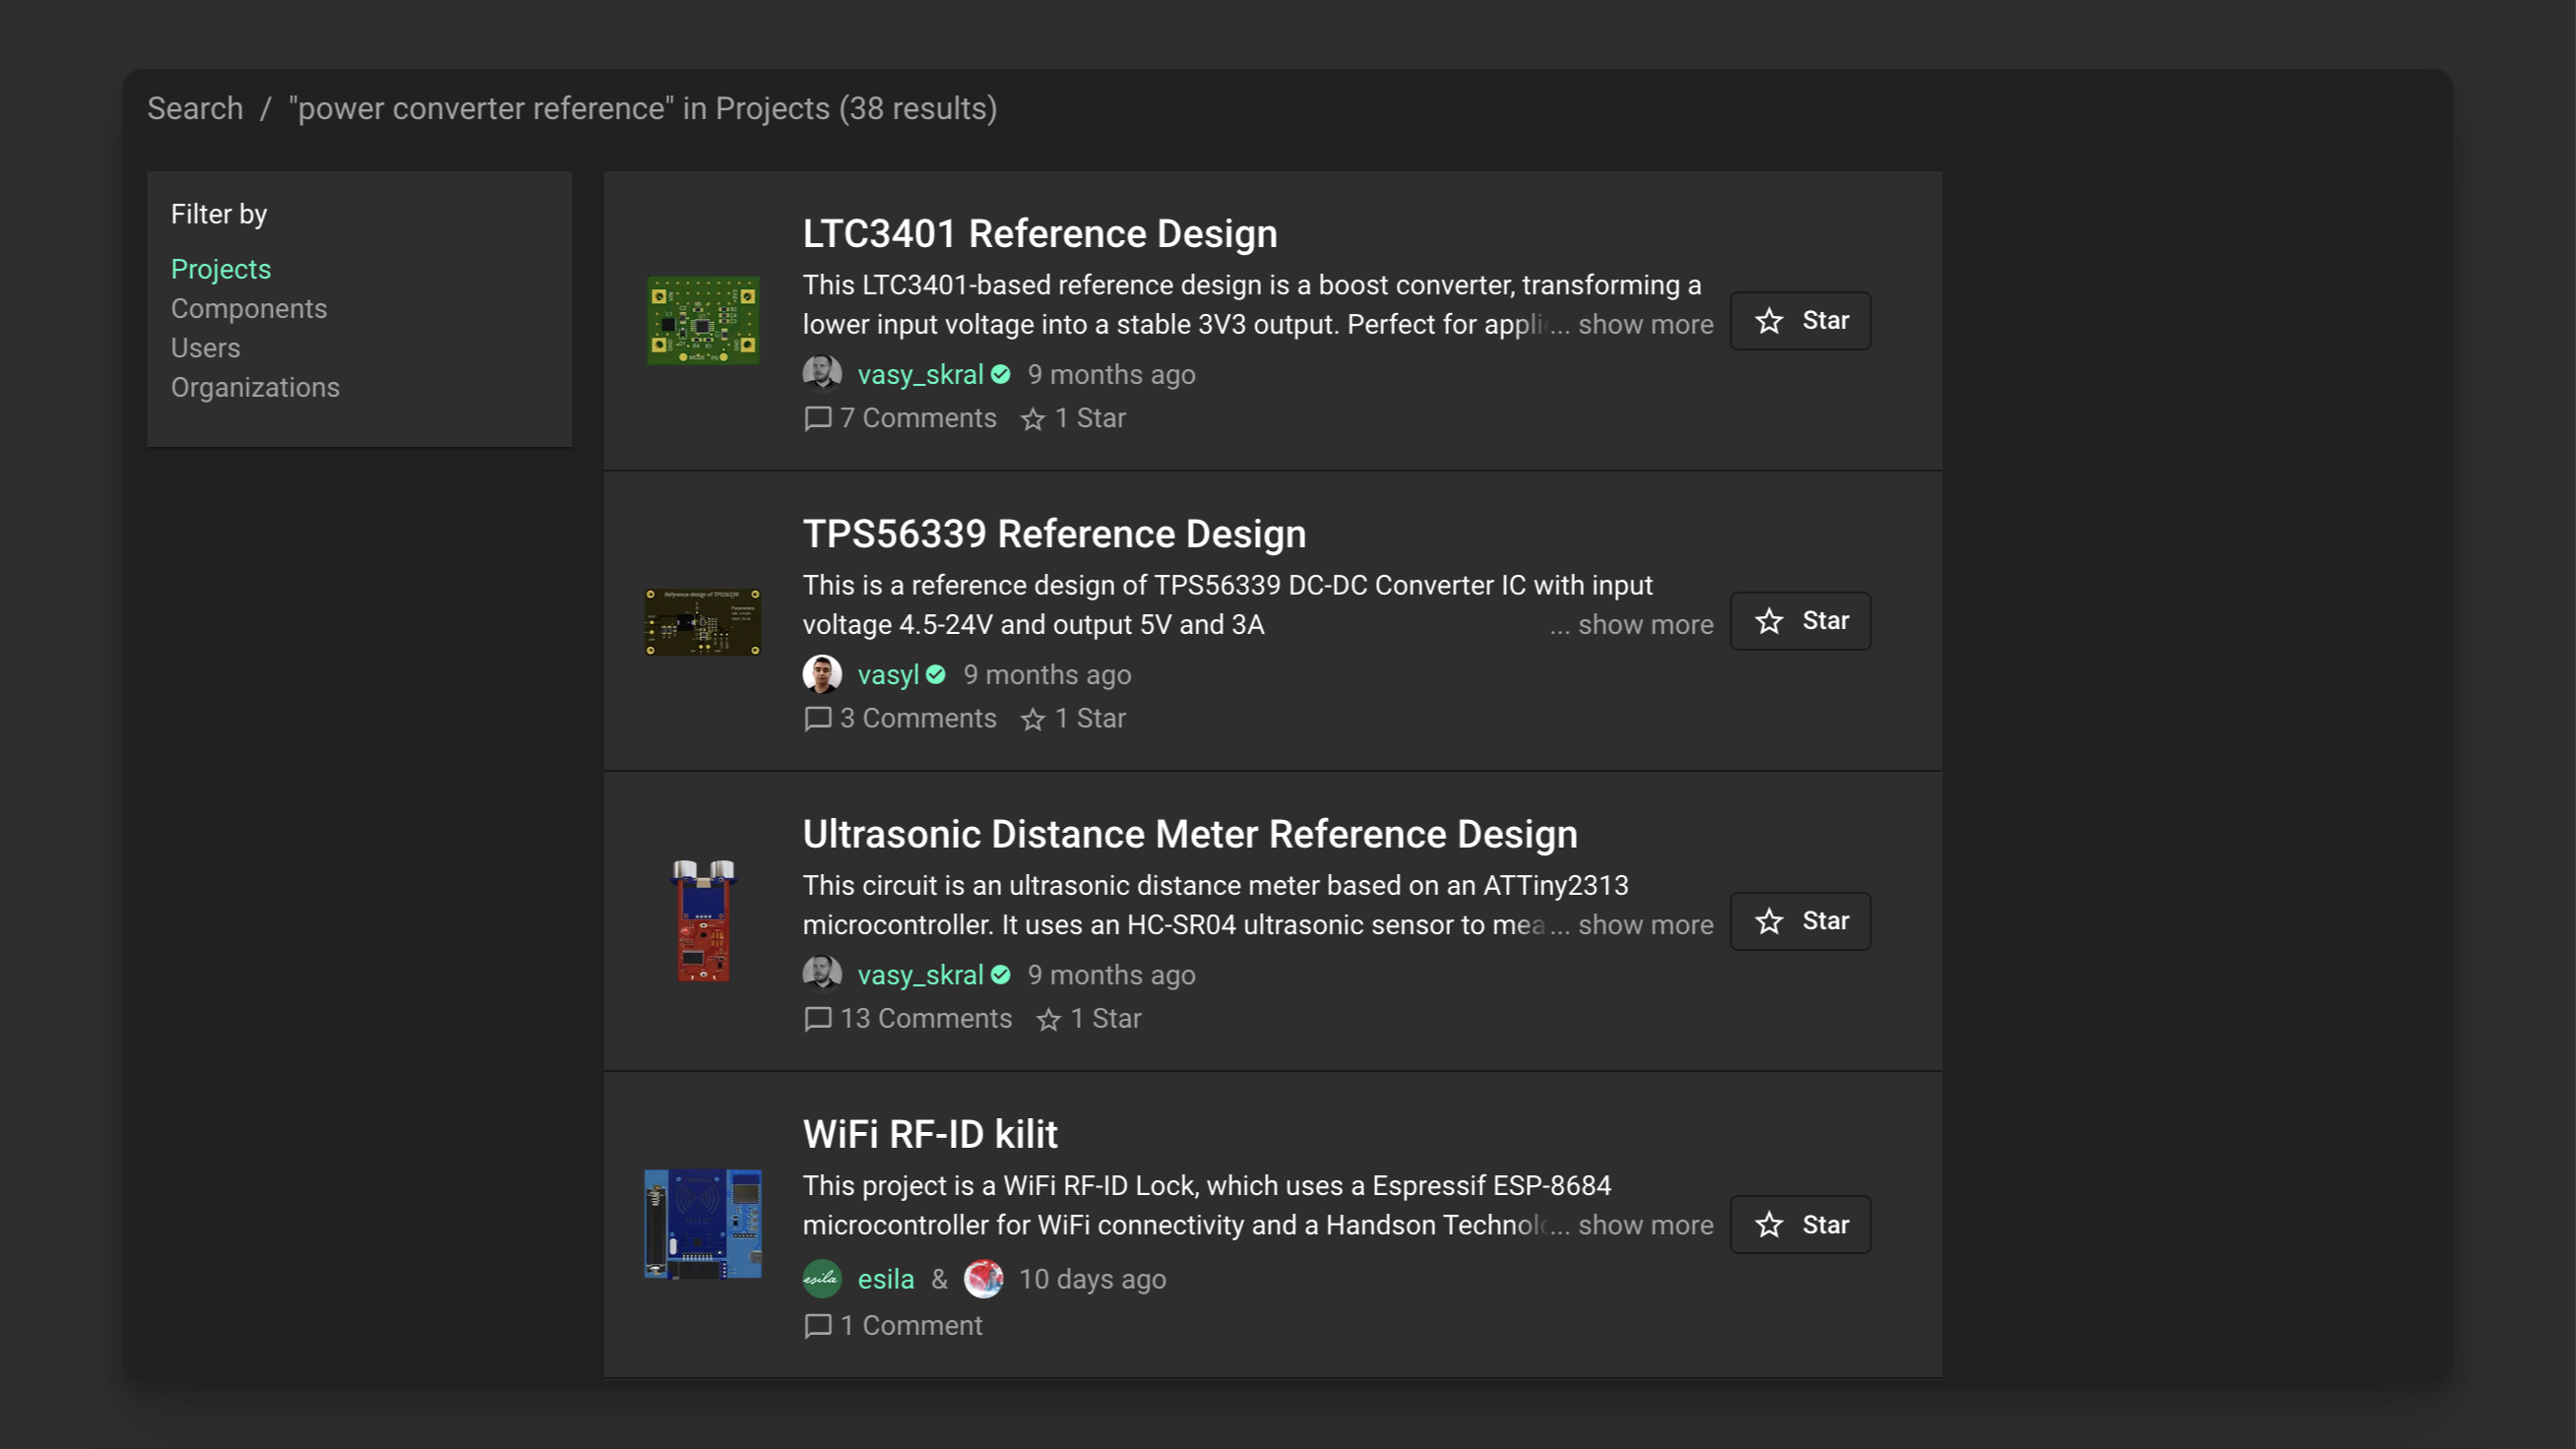The image size is (2576, 1449).
Task: Click the ATTiny2313 ultrasonic meter description text
Action: (1216, 904)
